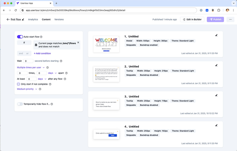Show help icon beside Medium priority
Image resolution: width=237 pixels, height=151 pixels.
tap(40, 89)
